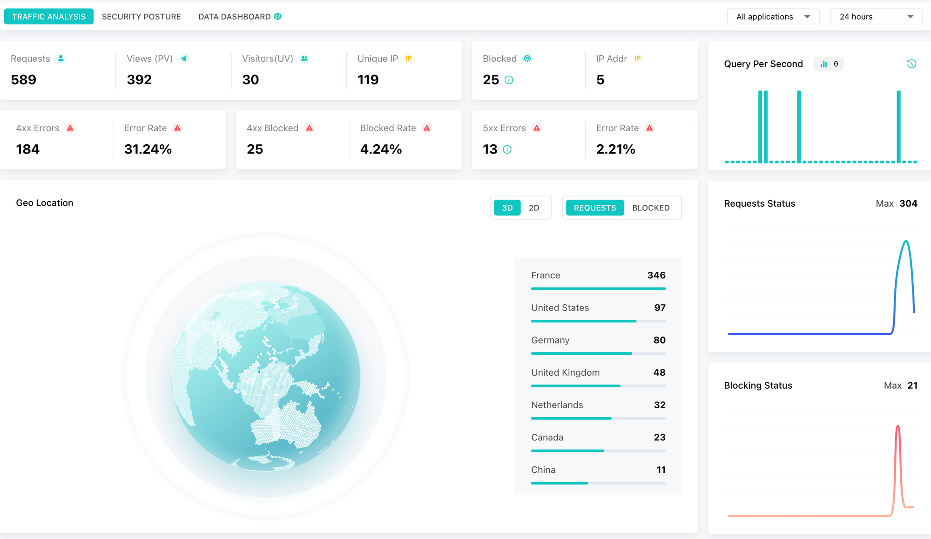Click the IP badge icon next to Unique IP
Screen dimensions: 931x539
click(x=408, y=58)
